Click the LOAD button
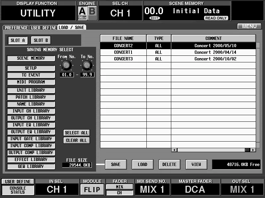This screenshot has height=198, width=265. pyautogui.click(x=143, y=164)
